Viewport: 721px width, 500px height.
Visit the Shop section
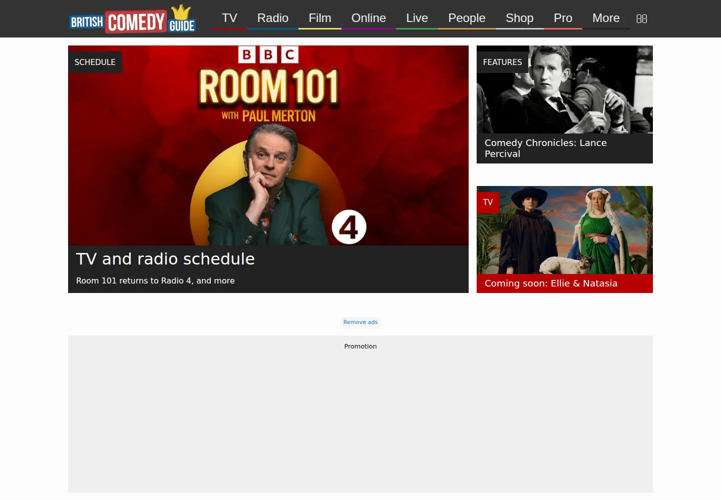pos(520,18)
